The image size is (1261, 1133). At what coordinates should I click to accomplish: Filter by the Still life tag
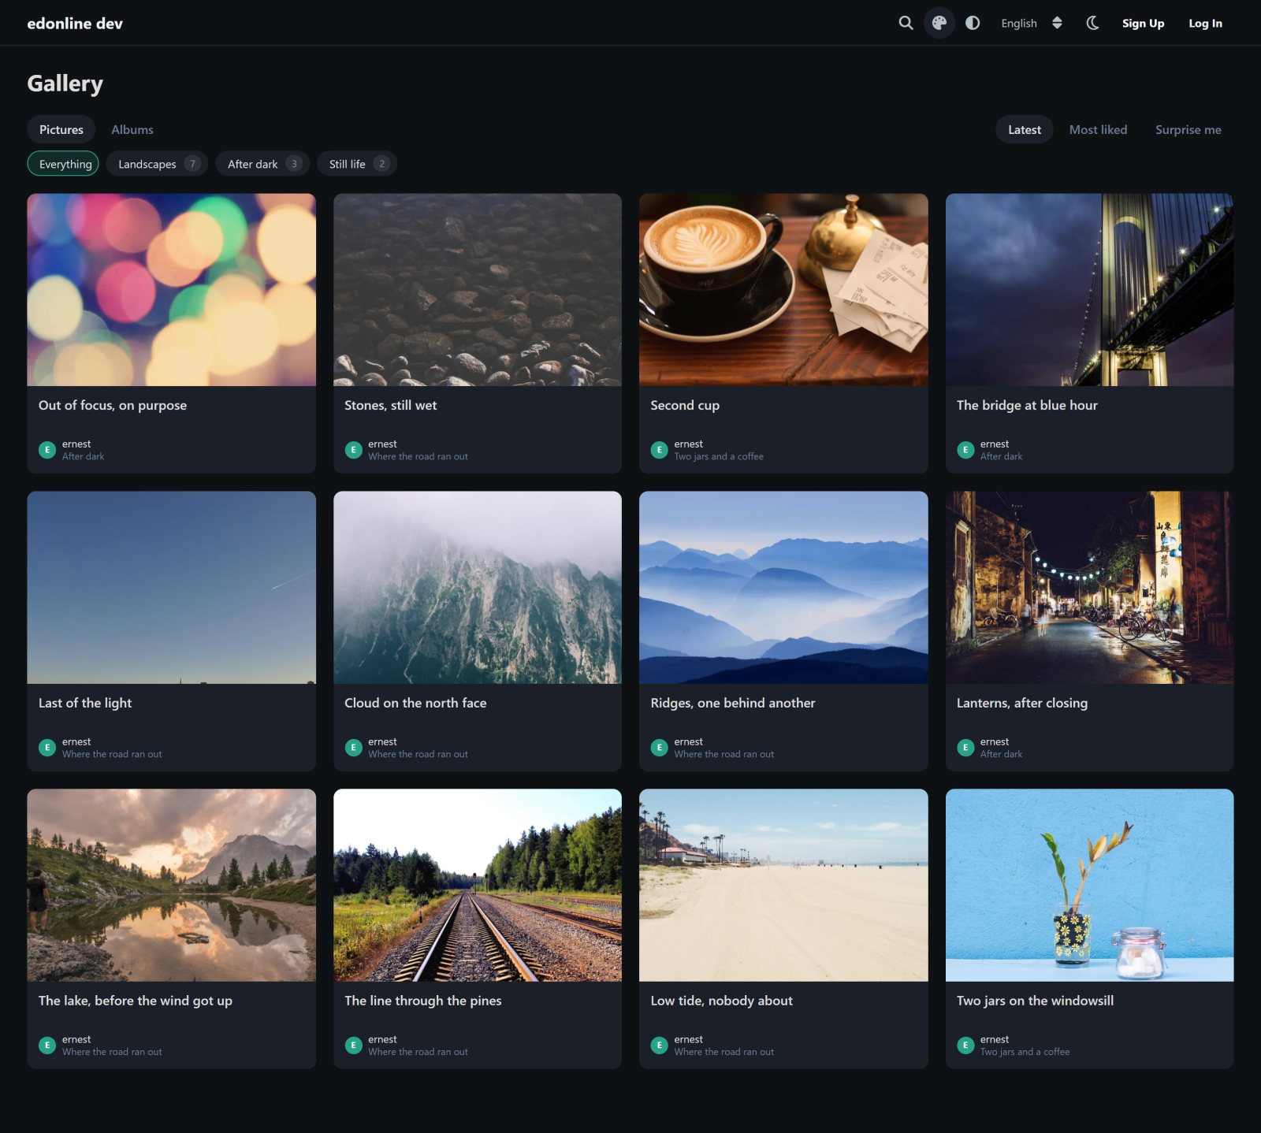[357, 164]
